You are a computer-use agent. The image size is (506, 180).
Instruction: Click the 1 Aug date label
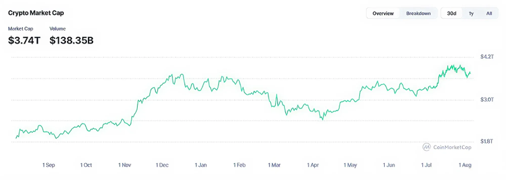click(x=465, y=165)
